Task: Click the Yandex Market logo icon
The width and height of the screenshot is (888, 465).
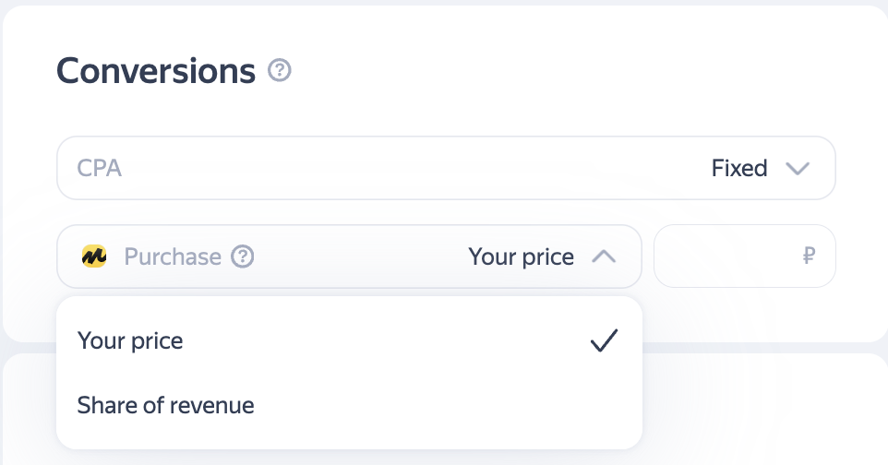Action: [94, 256]
